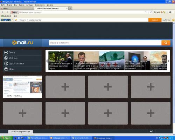Focus the browser address bar

(x=82, y=12)
